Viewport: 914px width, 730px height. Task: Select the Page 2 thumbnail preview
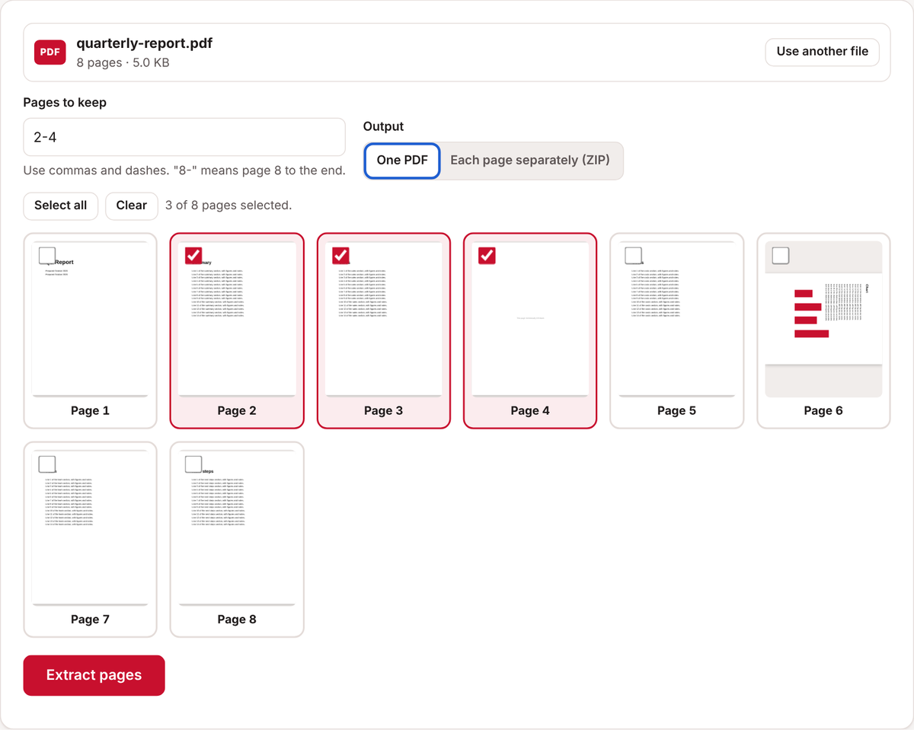tap(237, 319)
